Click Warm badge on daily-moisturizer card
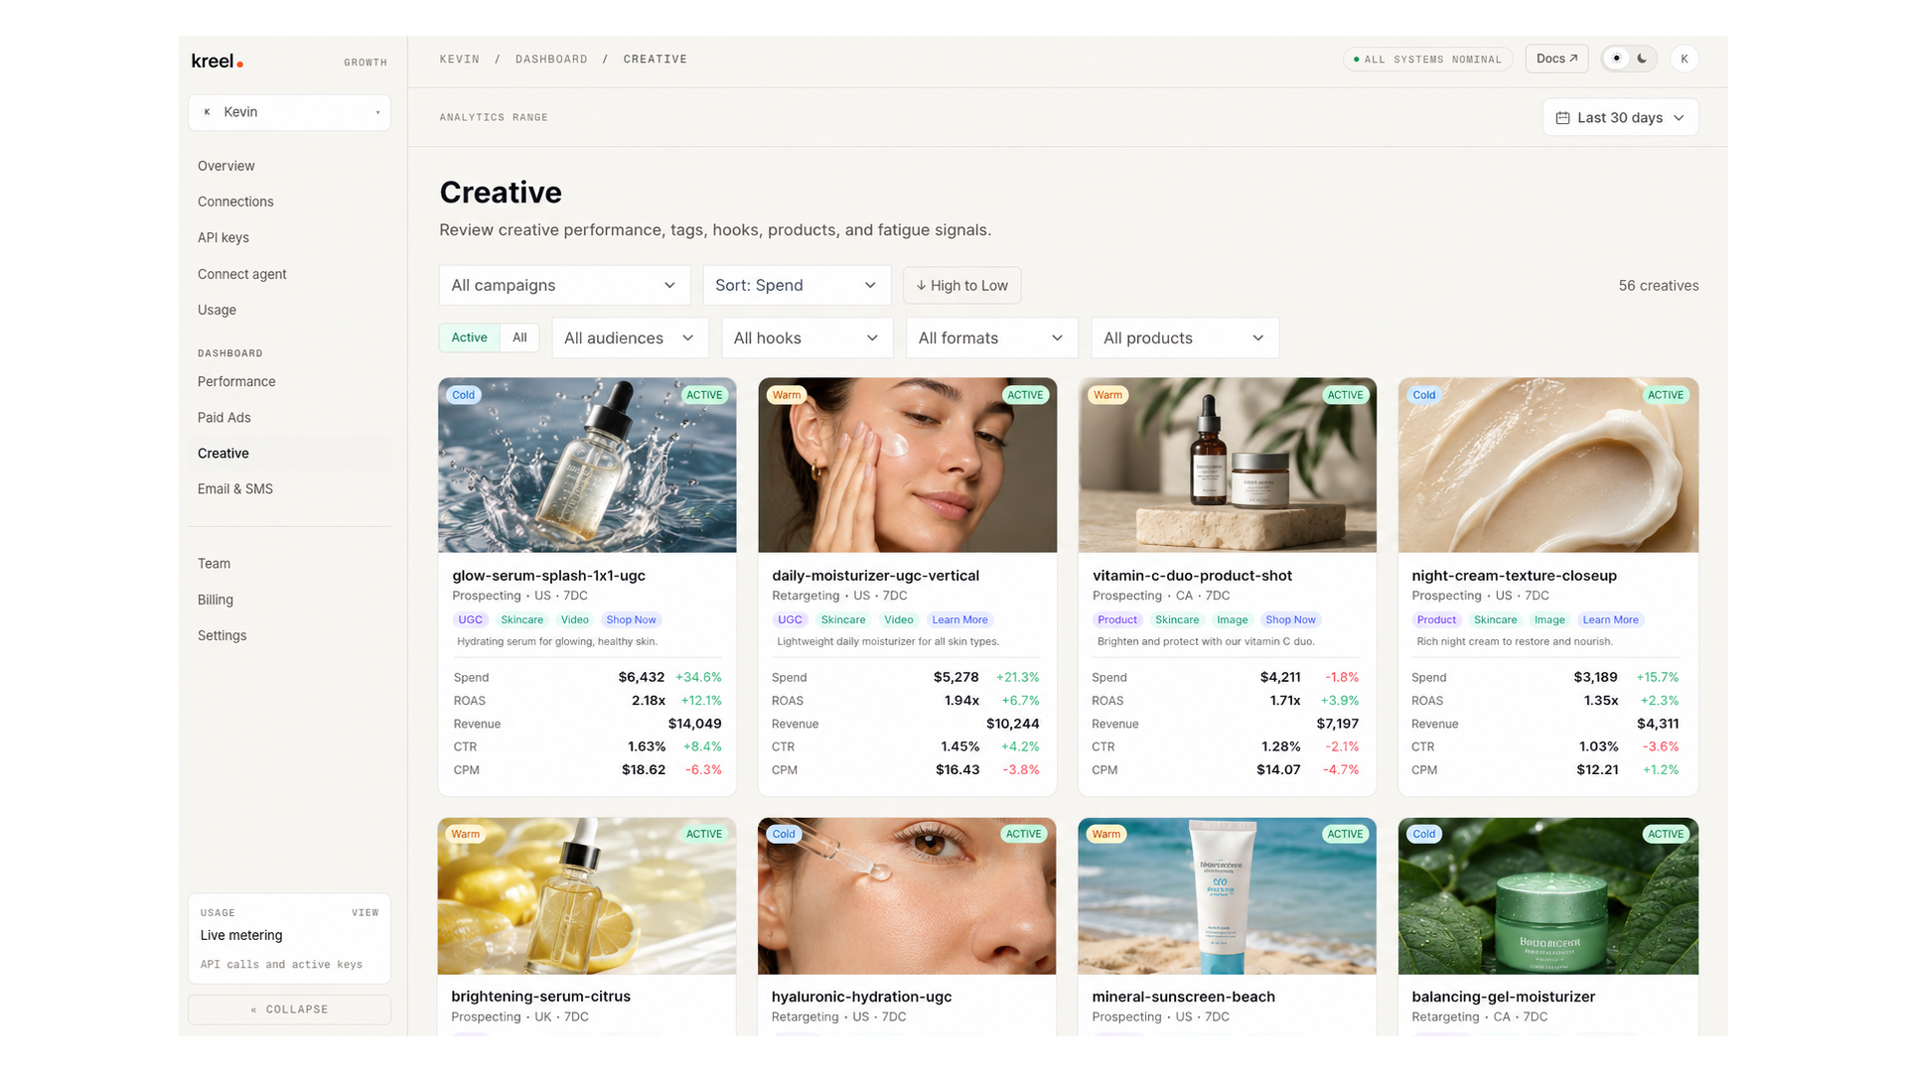The width and height of the screenshot is (1907, 1072). (x=786, y=395)
